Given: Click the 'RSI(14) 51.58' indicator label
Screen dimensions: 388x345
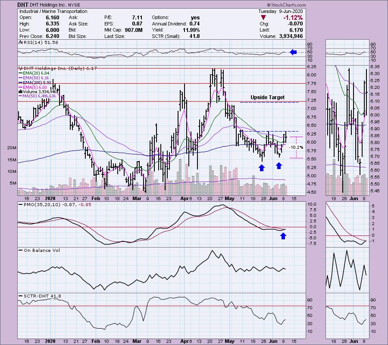Looking at the screenshot, I should (x=41, y=42).
